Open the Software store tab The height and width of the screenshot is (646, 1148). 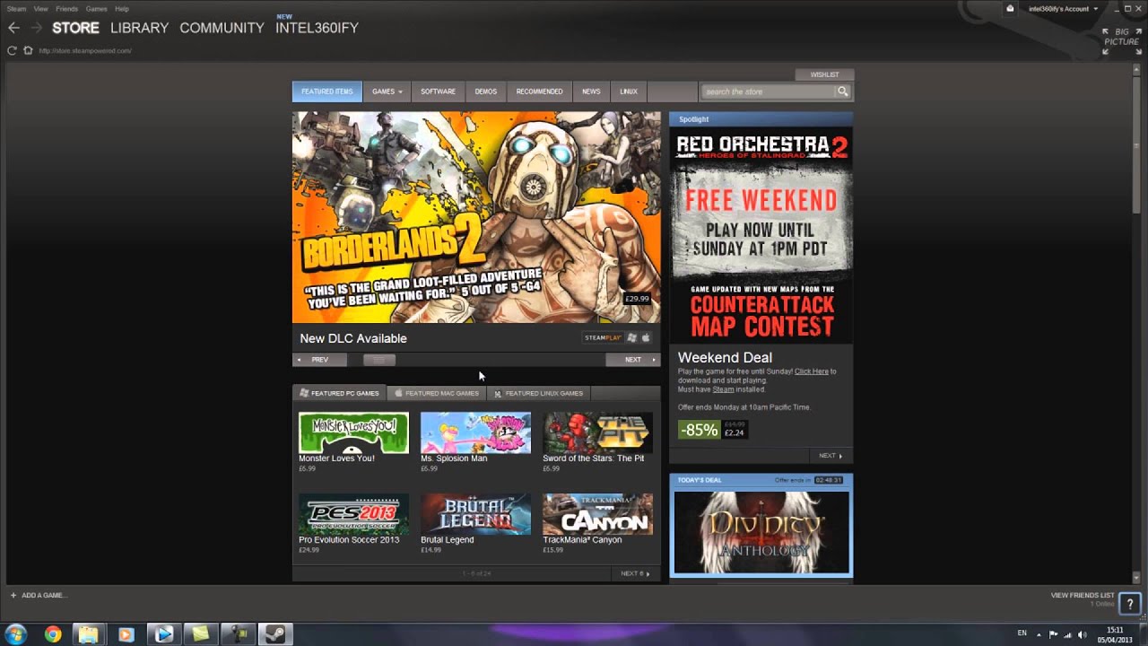point(439,92)
